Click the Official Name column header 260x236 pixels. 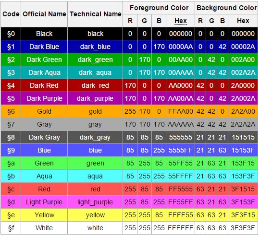pos(44,14)
